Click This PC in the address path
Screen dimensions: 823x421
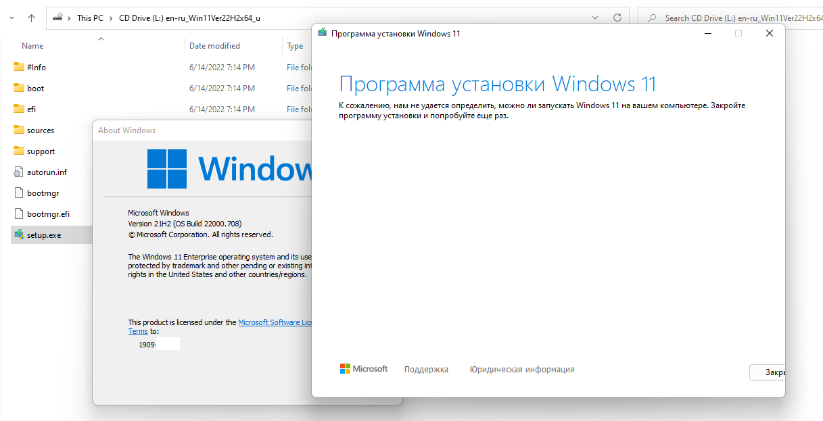coord(90,18)
